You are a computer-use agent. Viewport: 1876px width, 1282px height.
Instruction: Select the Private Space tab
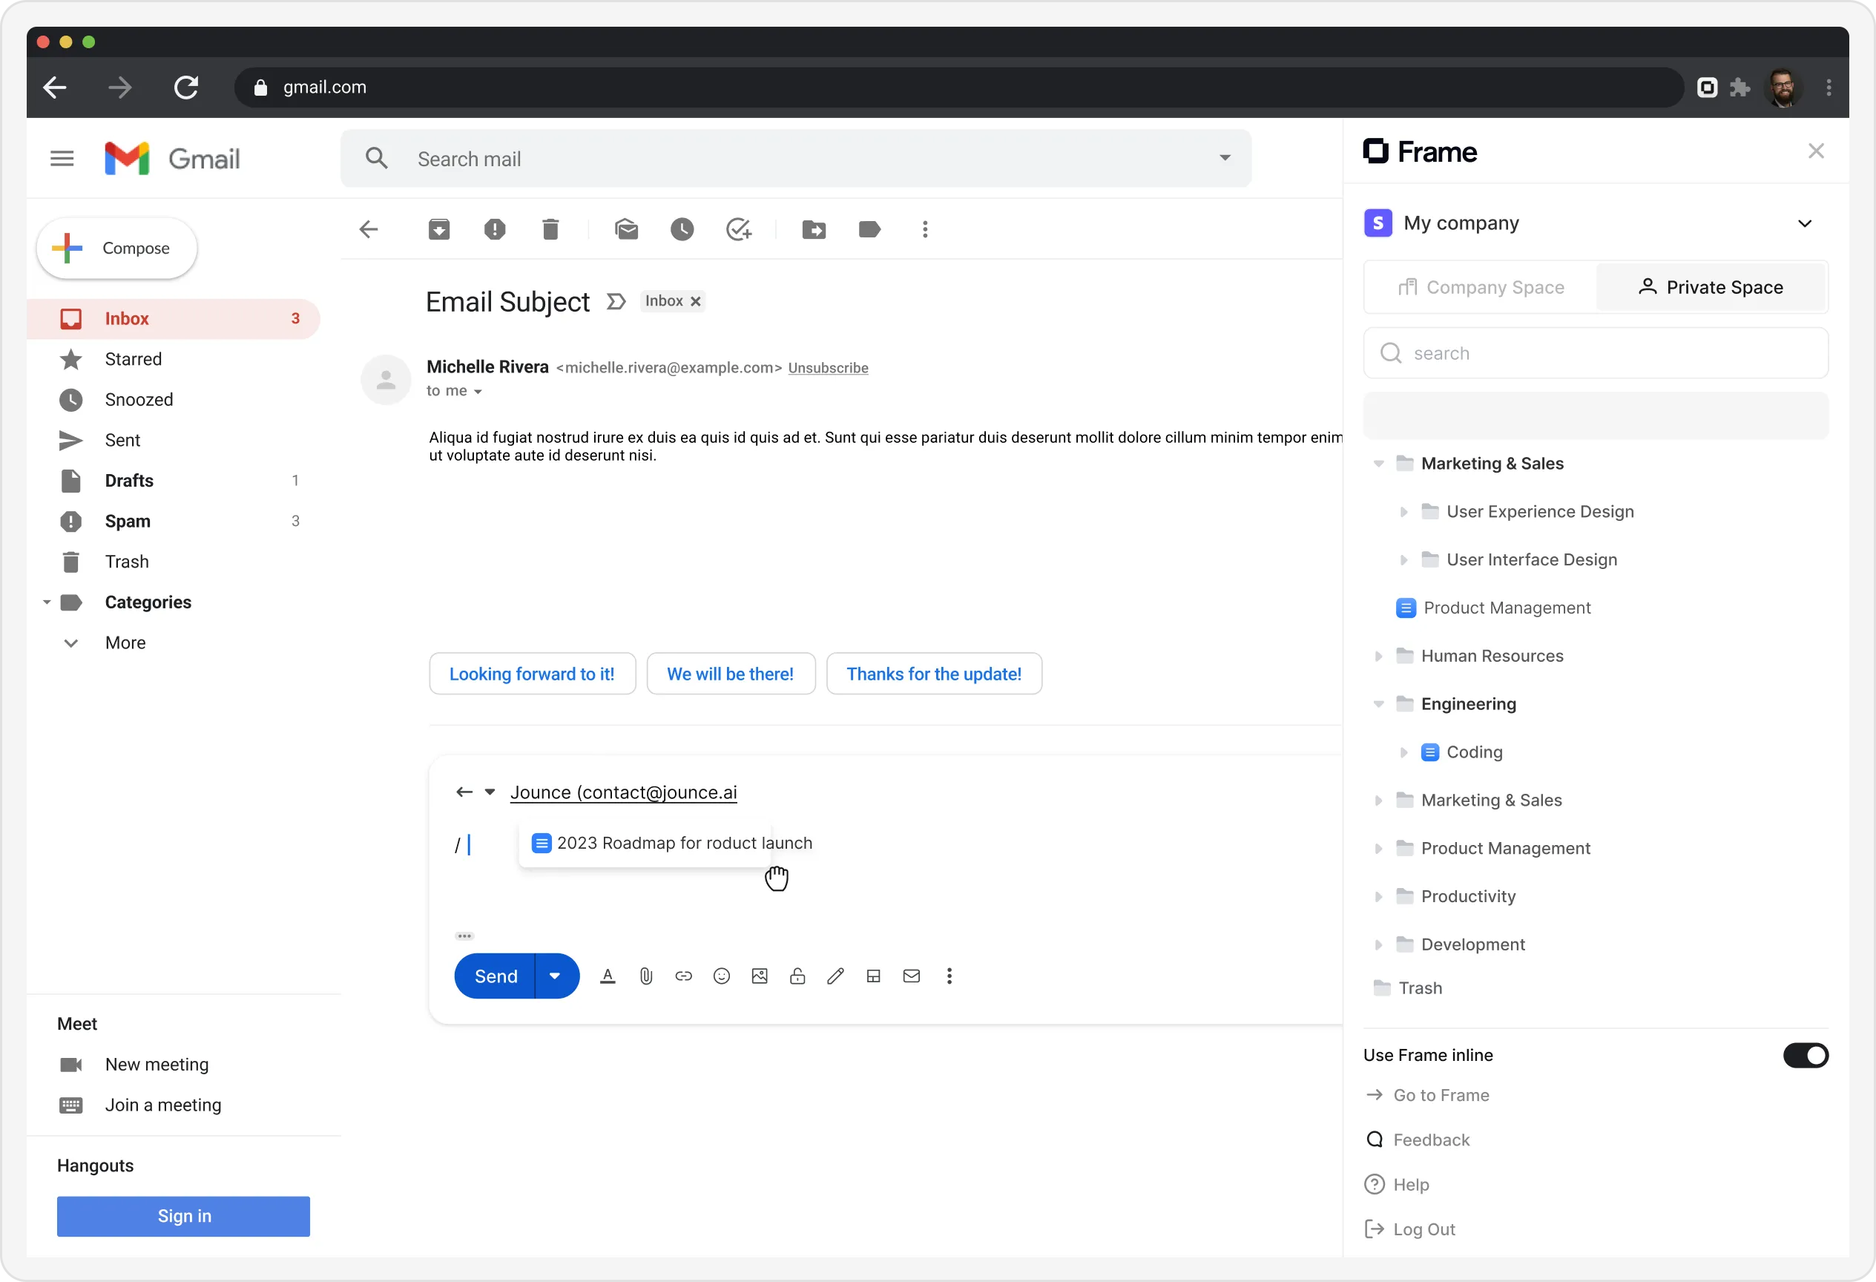click(1711, 287)
